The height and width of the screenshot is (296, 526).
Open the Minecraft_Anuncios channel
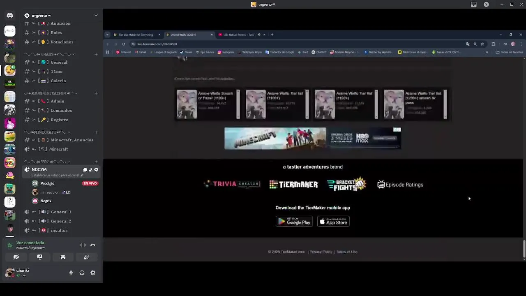[x=62, y=140]
